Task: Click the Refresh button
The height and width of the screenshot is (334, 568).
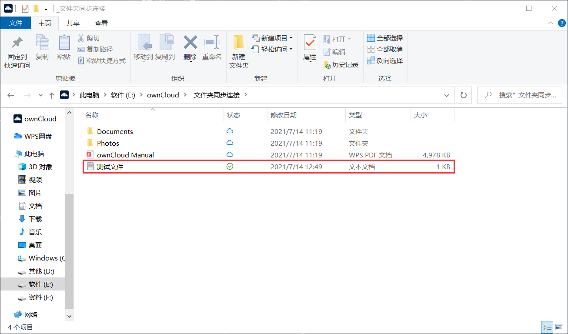Action: 464,95
